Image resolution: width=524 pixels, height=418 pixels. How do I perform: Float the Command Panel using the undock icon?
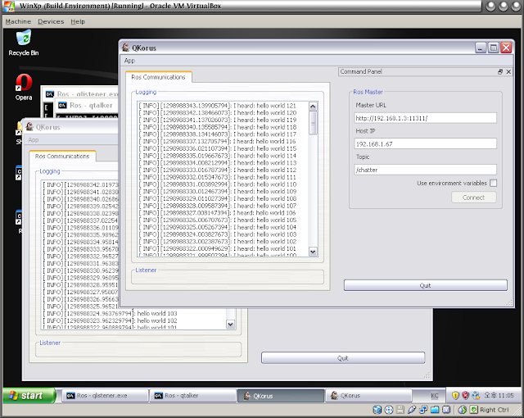click(x=500, y=71)
